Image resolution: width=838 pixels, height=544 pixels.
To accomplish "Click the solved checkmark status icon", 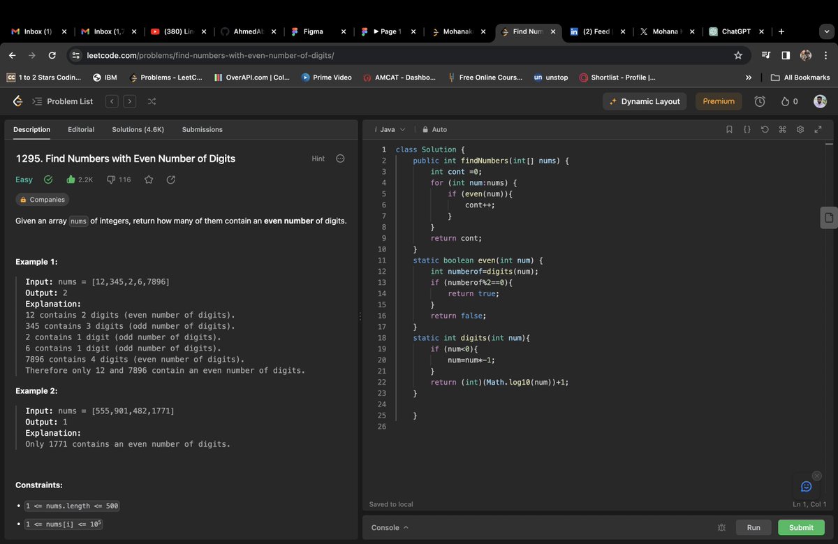I will (x=48, y=179).
